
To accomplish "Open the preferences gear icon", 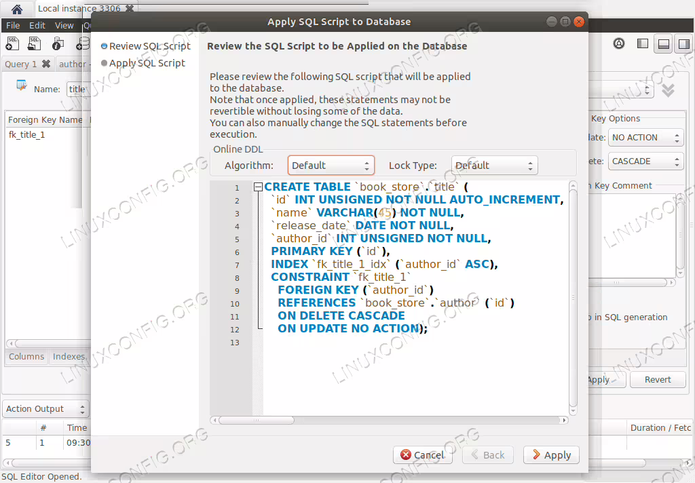I will point(619,43).
